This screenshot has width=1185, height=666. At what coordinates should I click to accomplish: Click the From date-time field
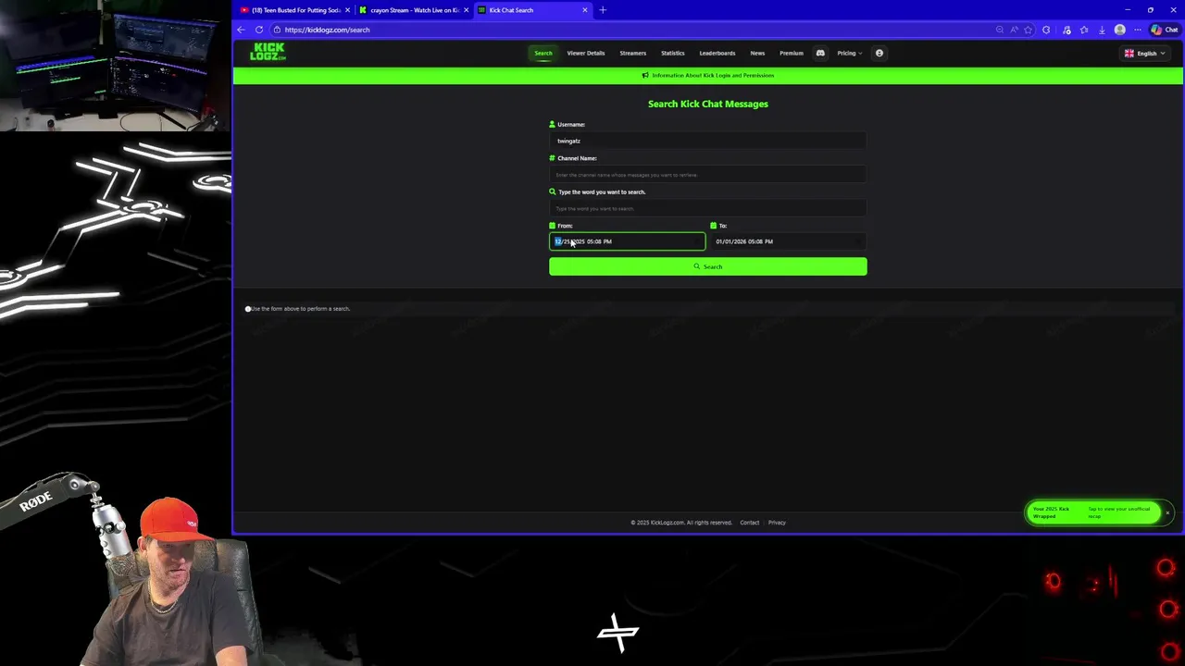pos(627,241)
